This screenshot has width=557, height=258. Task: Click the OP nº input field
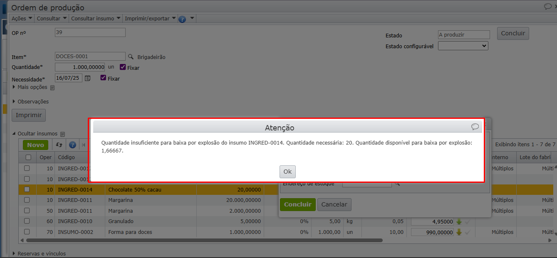click(90, 32)
